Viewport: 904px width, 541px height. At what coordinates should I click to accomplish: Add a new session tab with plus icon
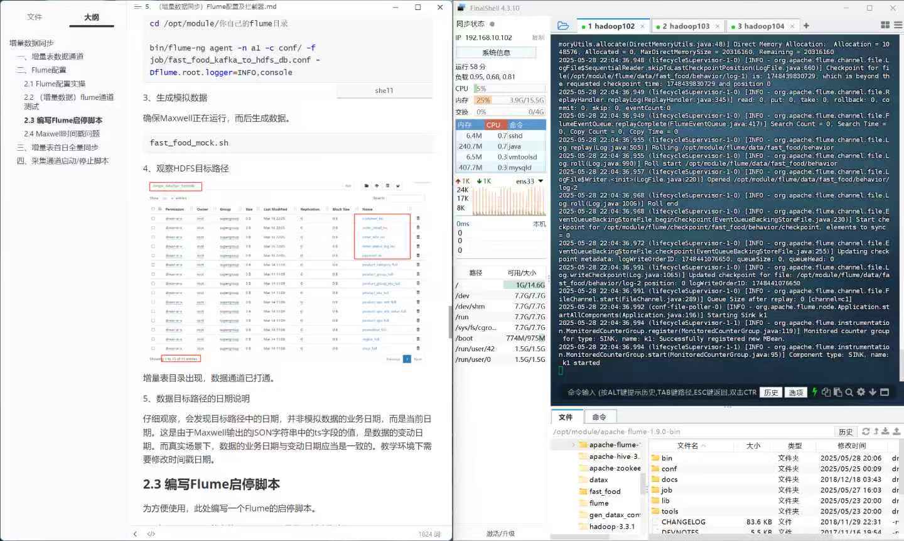tap(806, 26)
